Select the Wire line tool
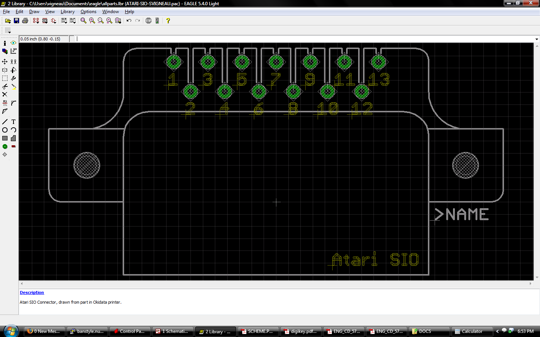 point(5,122)
